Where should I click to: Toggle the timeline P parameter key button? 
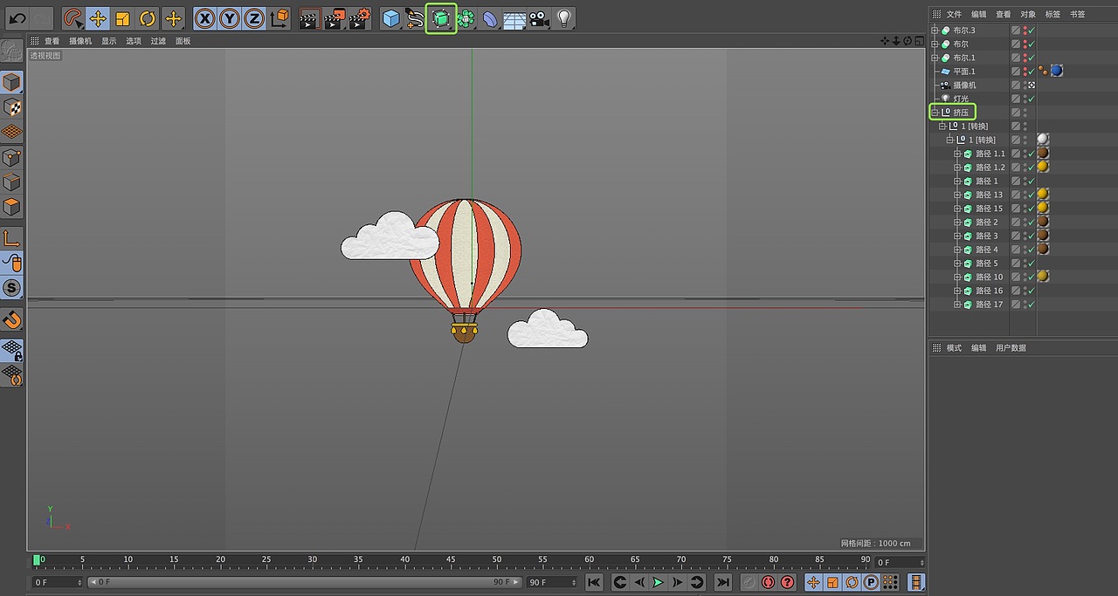coord(871,582)
